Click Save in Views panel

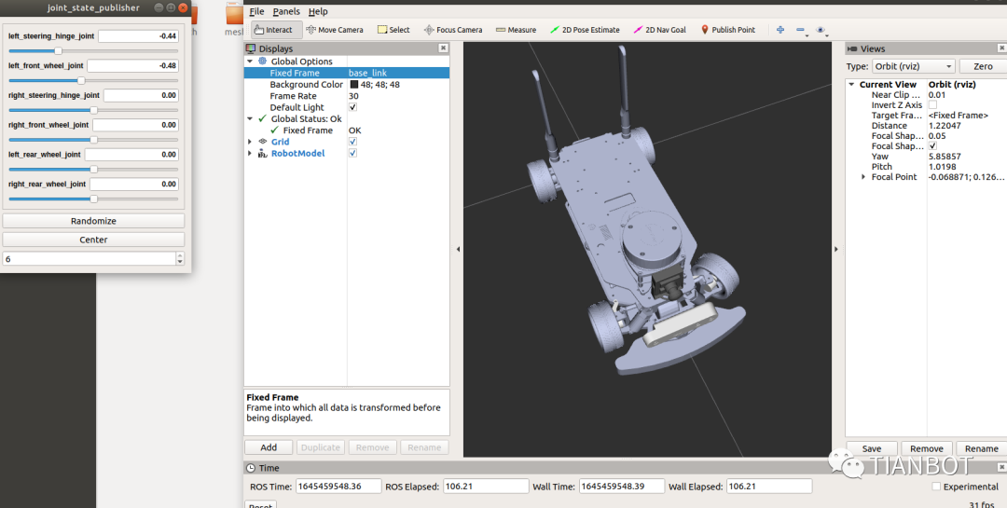pos(872,448)
